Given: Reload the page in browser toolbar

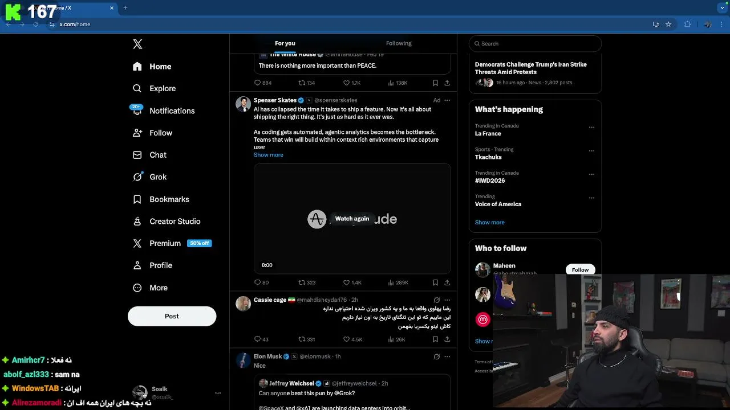Looking at the screenshot, I should (35, 24).
